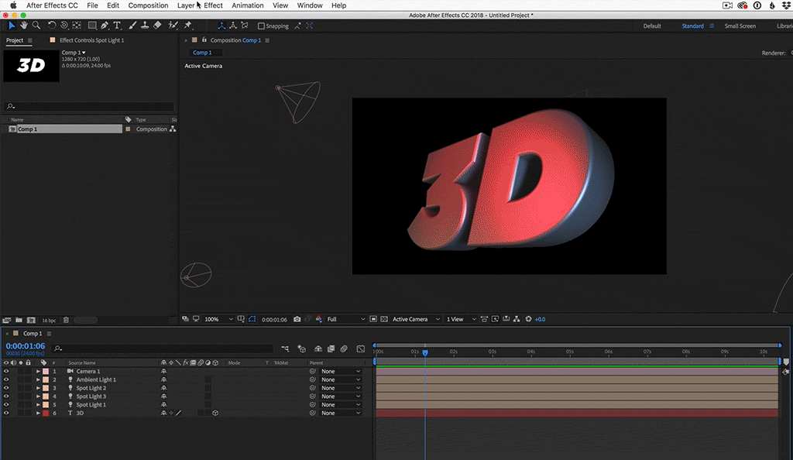Toggle visibility of Spot Light 2 layer
This screenshot has width=793, height=460.
[6, 388]
